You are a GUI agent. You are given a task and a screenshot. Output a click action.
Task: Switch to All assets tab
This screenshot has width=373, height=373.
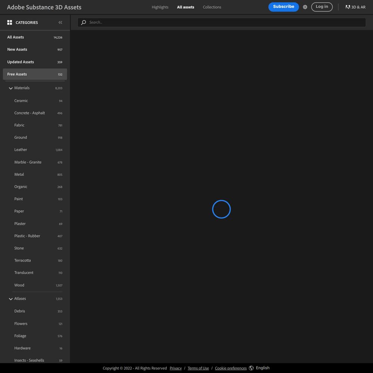185,7
